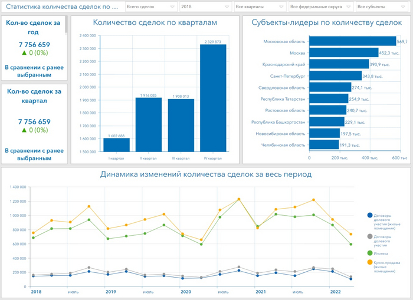Open the 'Все субъекты' dropdown

pos(382,6)
